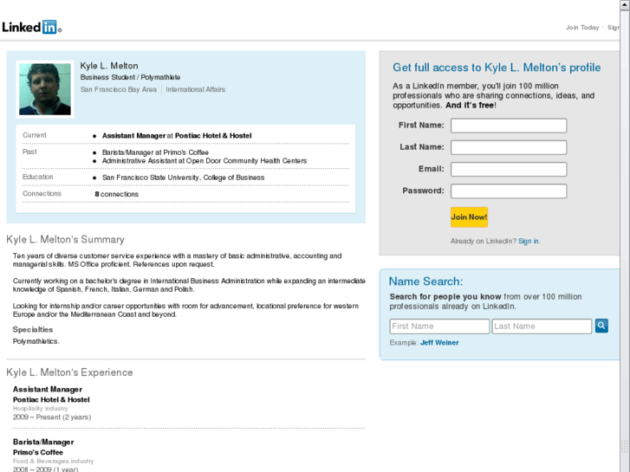The image size is (630, 472).
Task: Focus the First Name signup field
Action: (x=509, y=126)
